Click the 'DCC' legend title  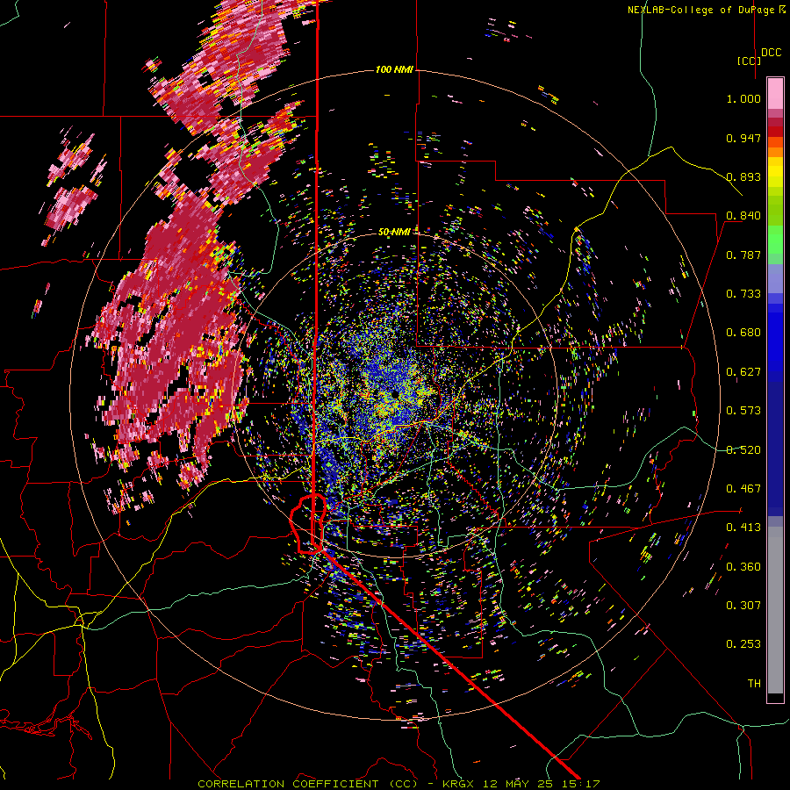point(771,53)
